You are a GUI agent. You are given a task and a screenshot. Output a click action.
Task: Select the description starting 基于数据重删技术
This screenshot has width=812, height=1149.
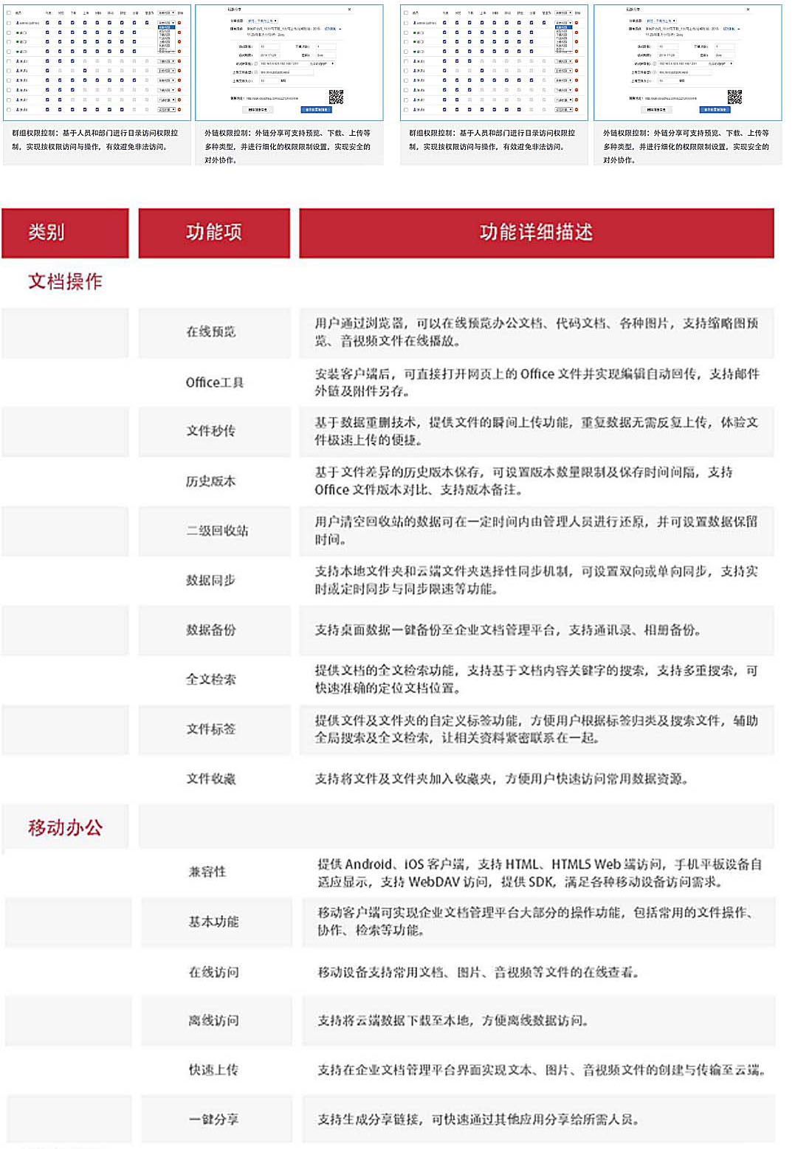(x=537, y=431)
